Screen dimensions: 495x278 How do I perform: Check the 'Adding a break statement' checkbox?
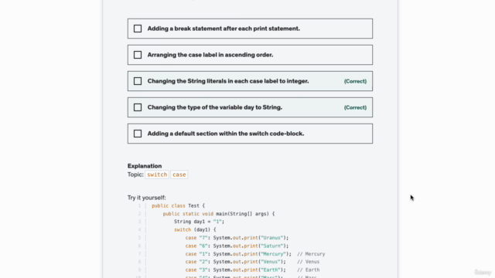click(x=138, y=29)
